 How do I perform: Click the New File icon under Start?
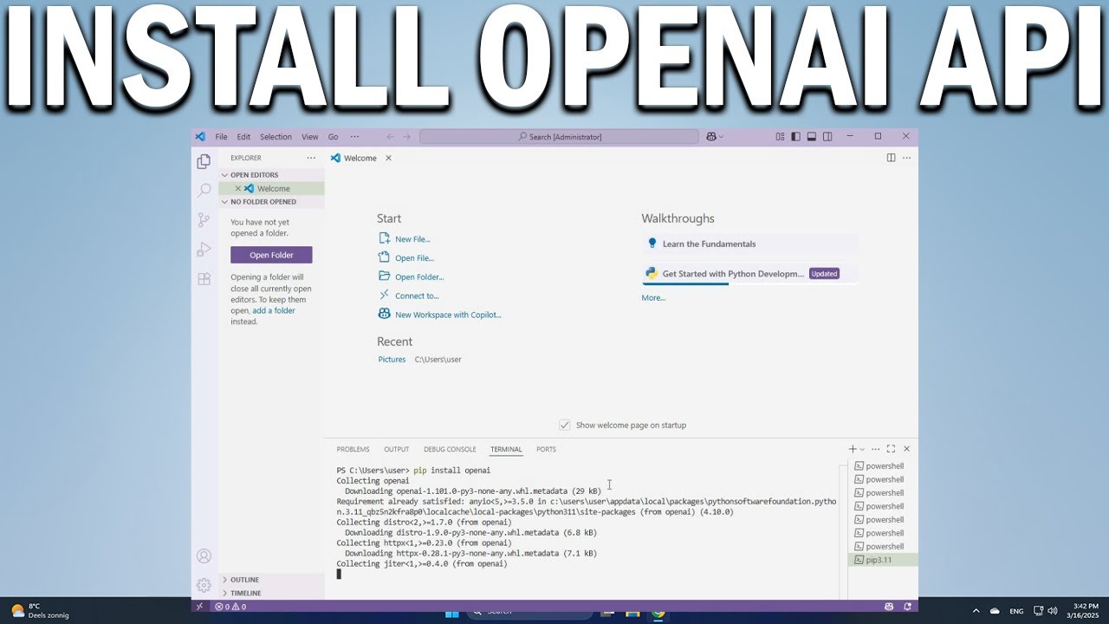coord(385,238)
